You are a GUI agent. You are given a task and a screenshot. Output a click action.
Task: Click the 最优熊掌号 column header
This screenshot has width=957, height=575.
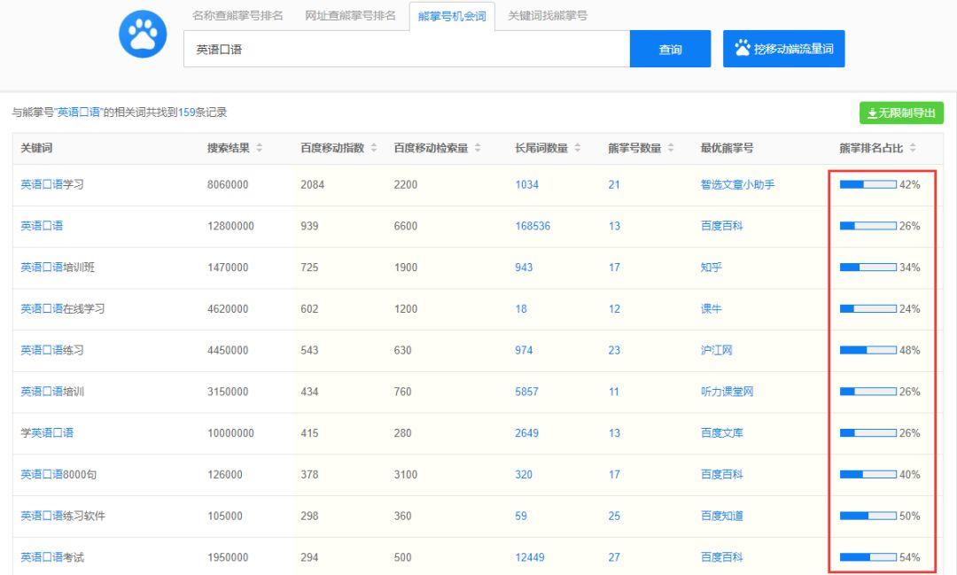727,148
